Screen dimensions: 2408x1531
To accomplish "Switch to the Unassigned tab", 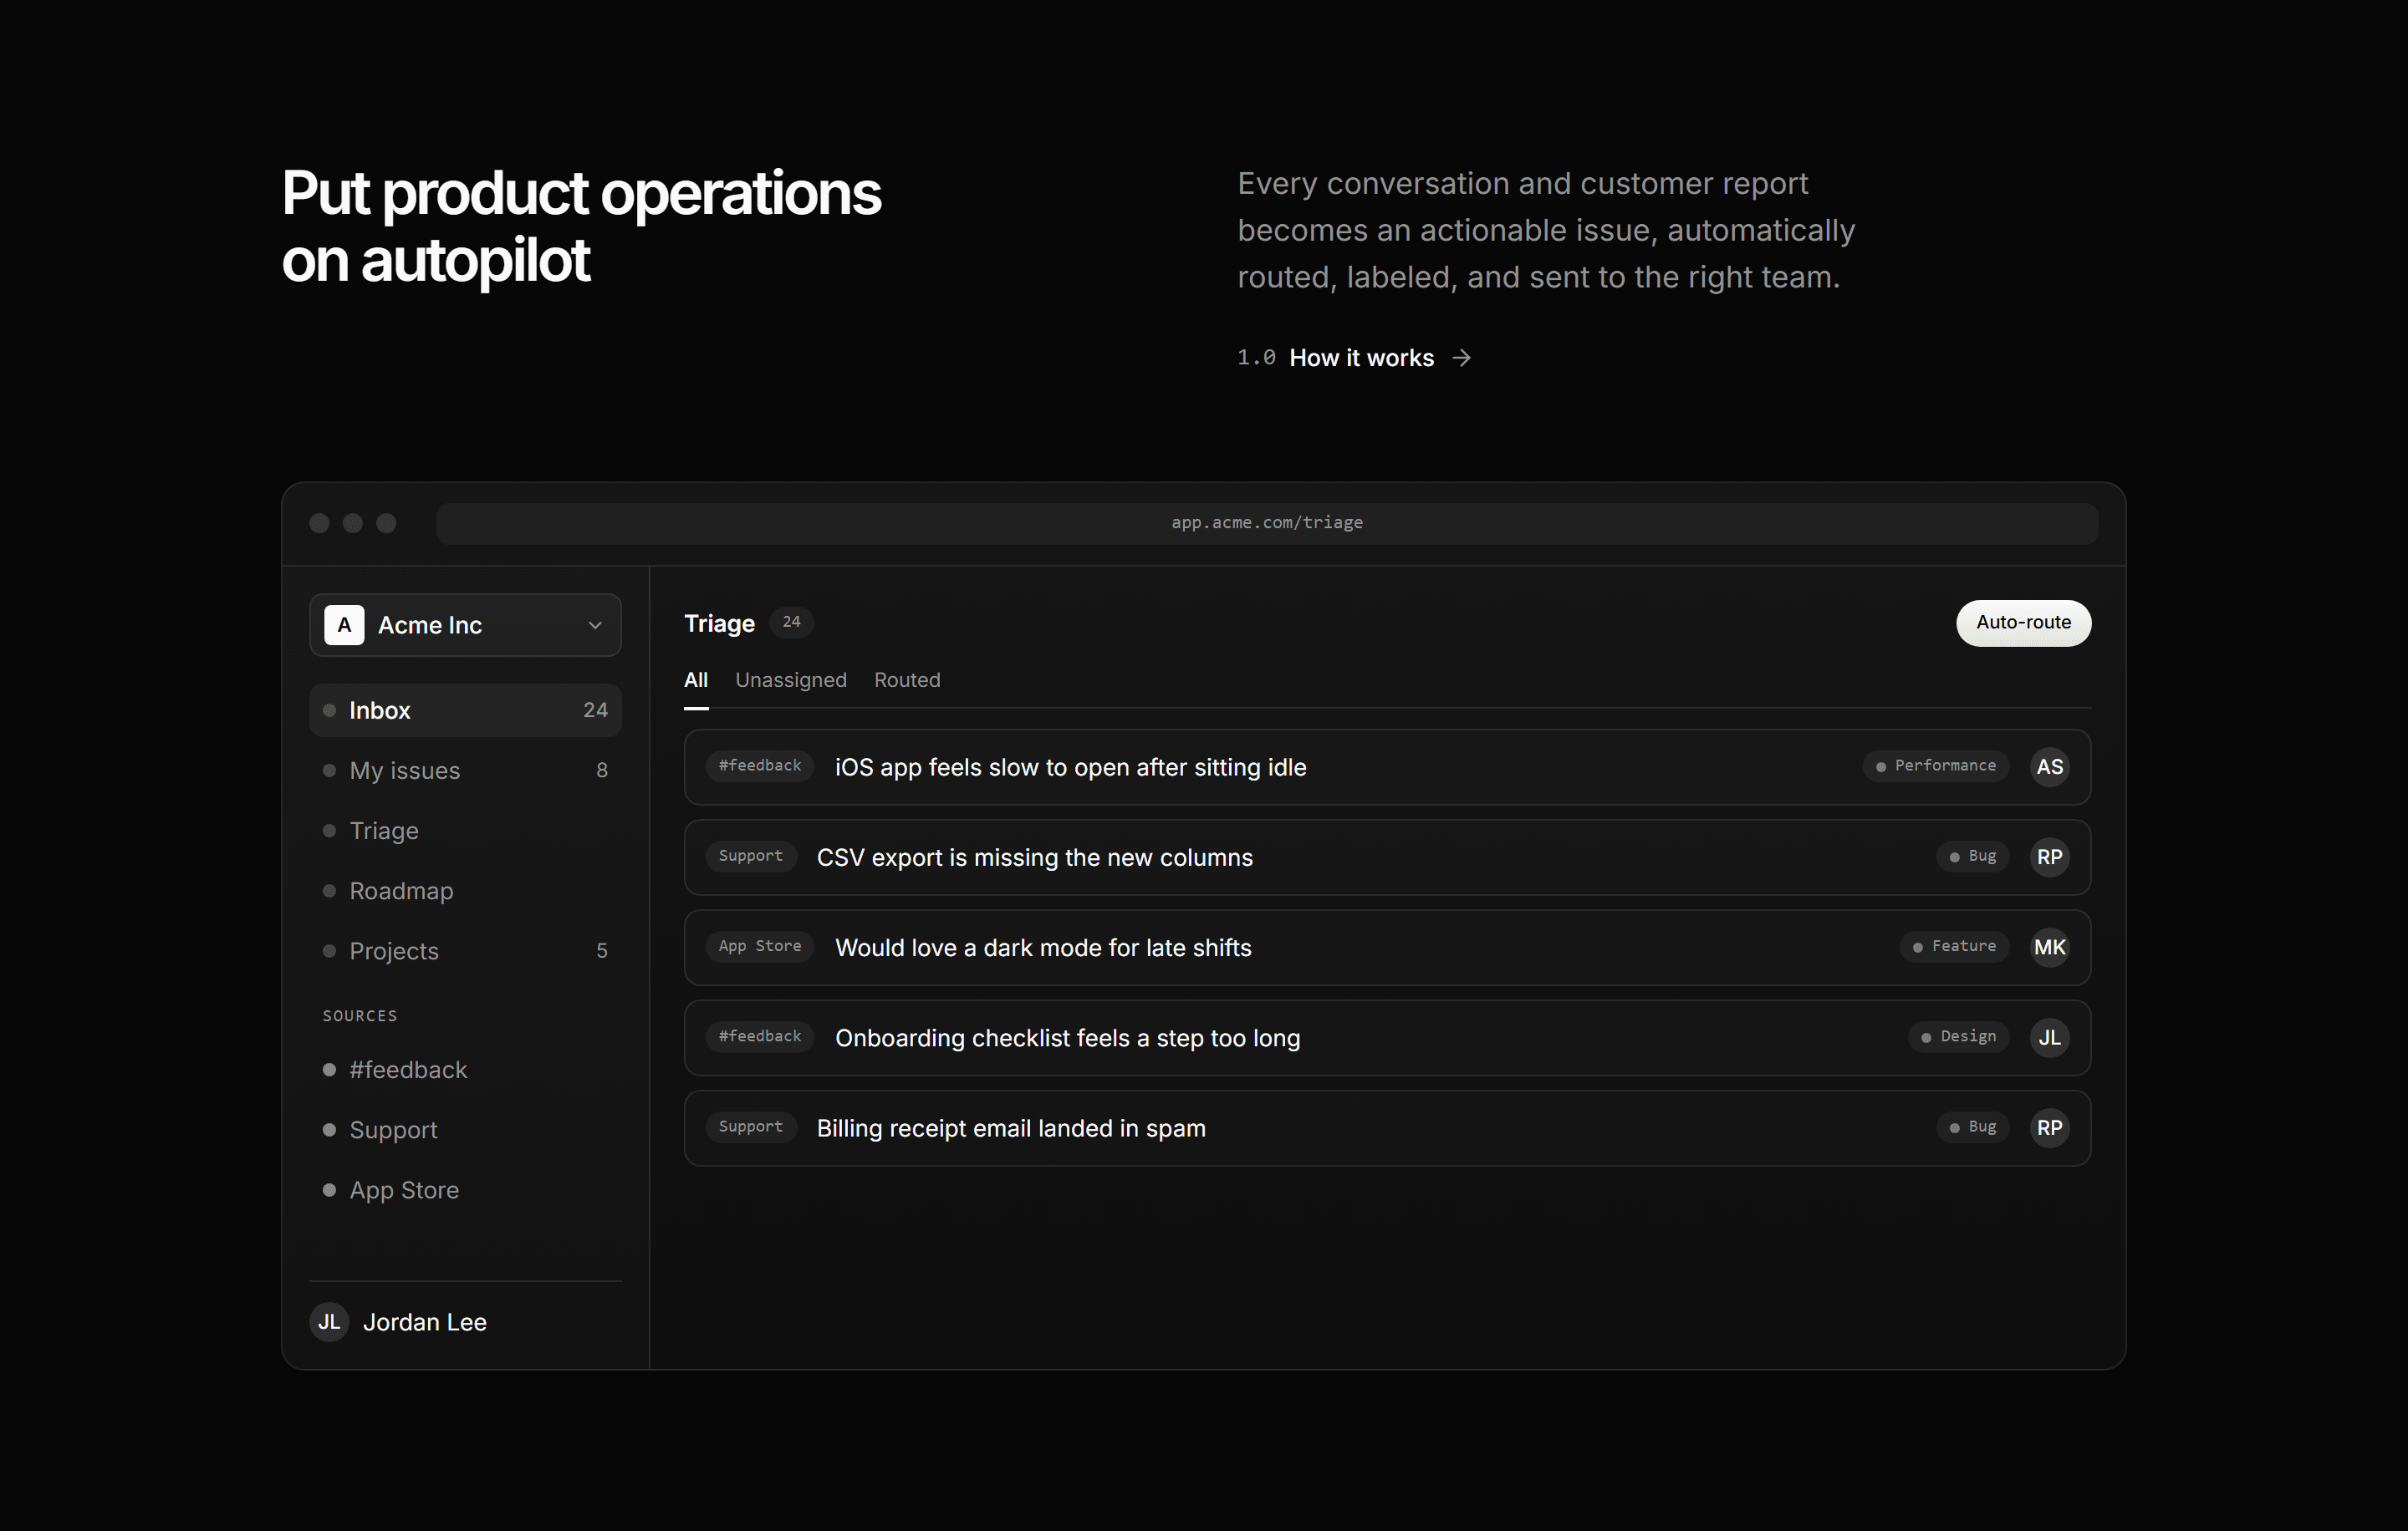I will click(x=791, y=680).
